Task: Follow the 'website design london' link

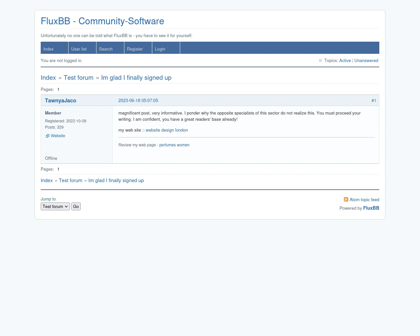Action: pos(167,130)
